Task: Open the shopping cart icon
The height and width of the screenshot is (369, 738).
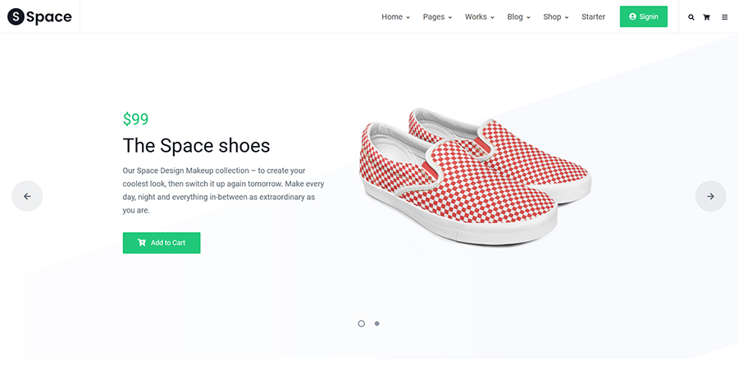Action: (x=707, y=17)
